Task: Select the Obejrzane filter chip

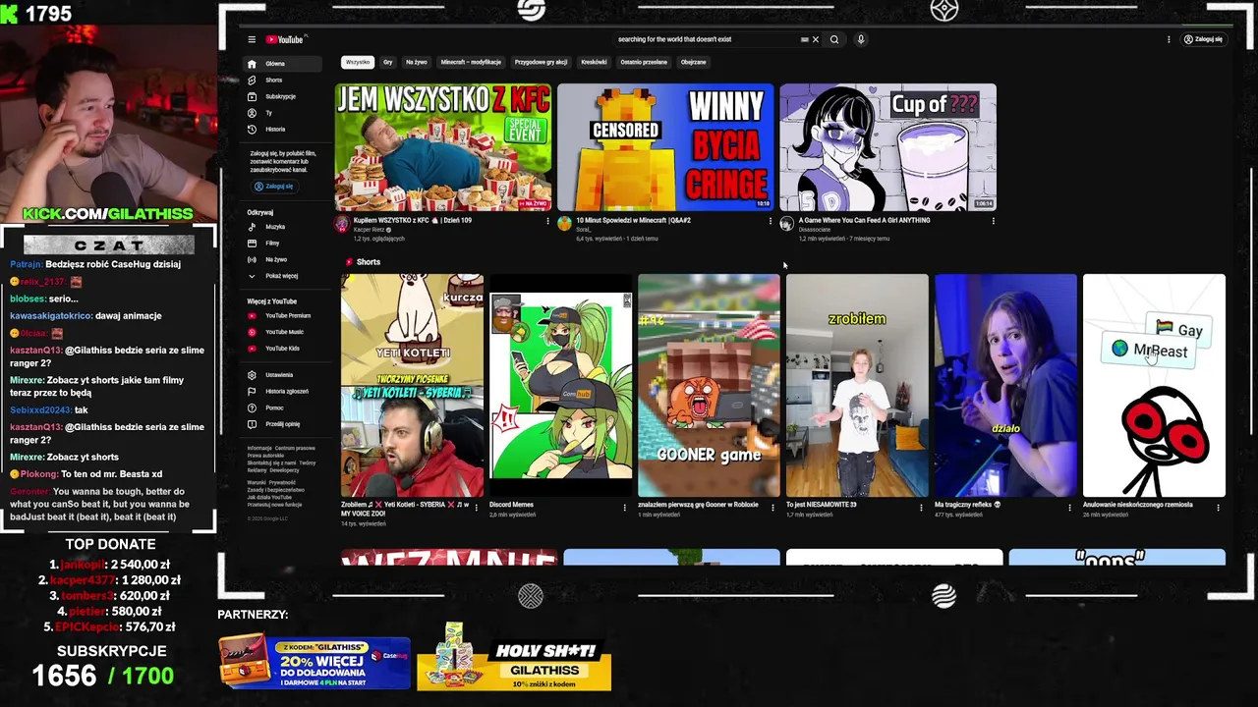Action: (693, 62)
